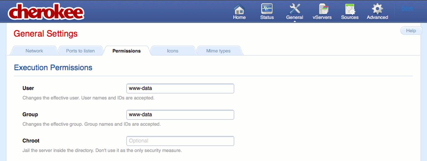
Task: Open the vServers section
Action: point(322,9)
